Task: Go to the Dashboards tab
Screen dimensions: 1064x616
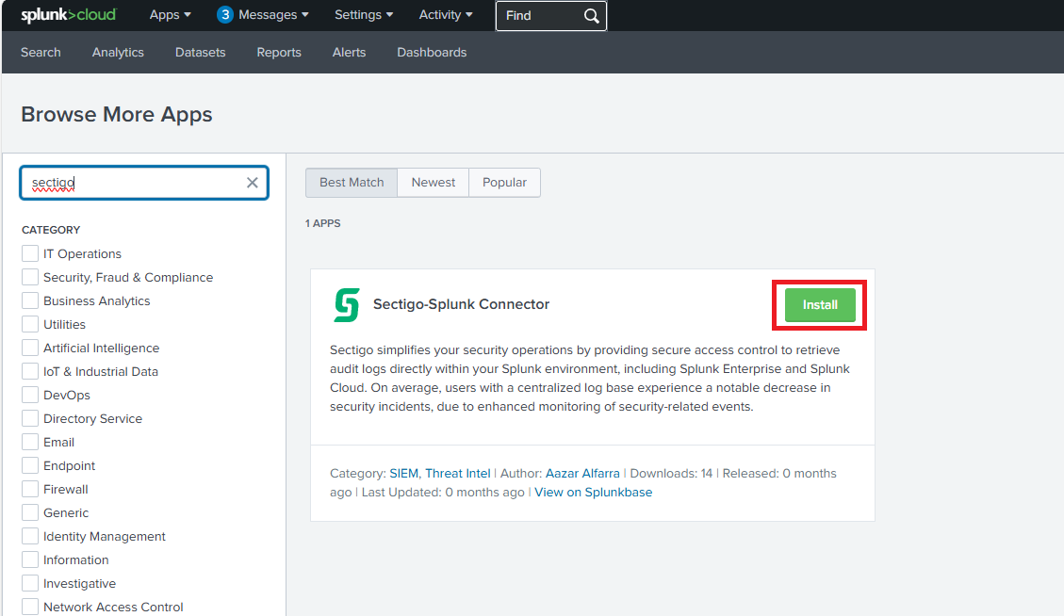Action: click(x=432, y=52)
